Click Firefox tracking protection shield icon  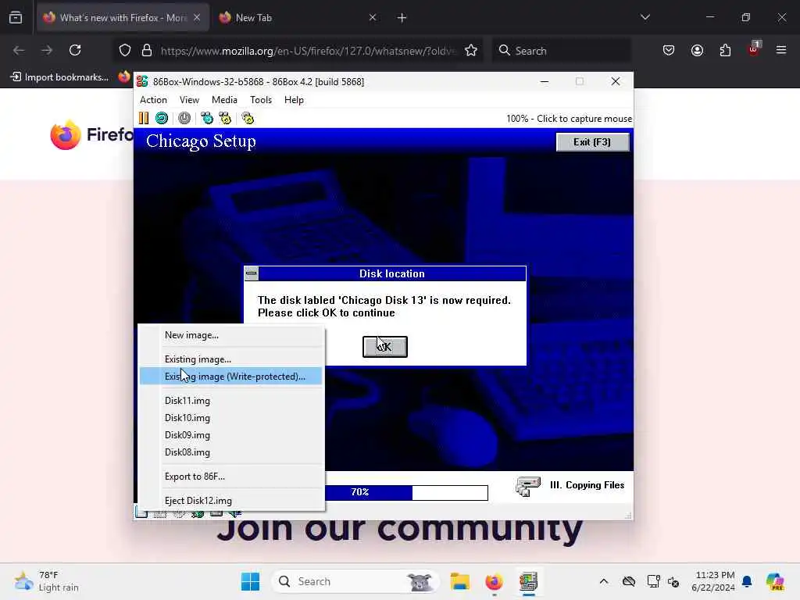click(x=125, y=51)
